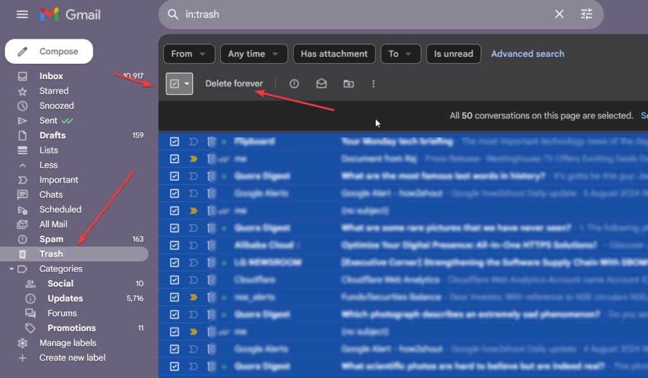
Task: Report selected conversations as spam icon
Action: click(x=294, y=84)
